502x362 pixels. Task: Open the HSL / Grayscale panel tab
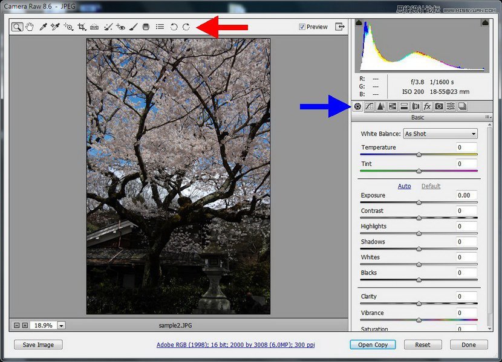coord(392,106)
